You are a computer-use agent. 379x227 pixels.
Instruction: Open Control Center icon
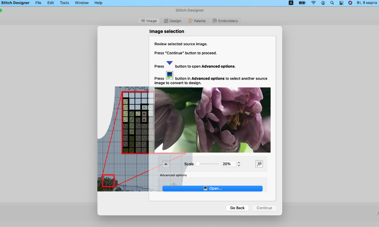click(x=341, y=3)
